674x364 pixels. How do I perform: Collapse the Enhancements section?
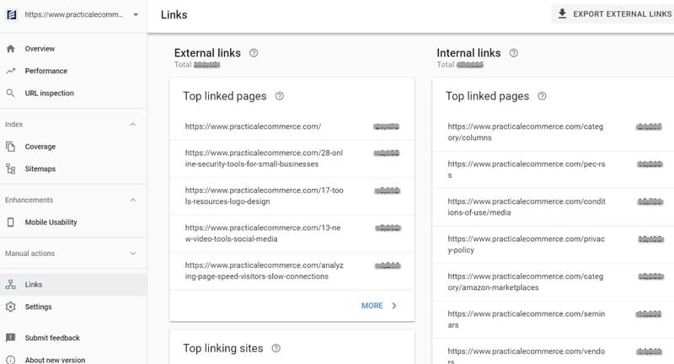pos(132,200)
